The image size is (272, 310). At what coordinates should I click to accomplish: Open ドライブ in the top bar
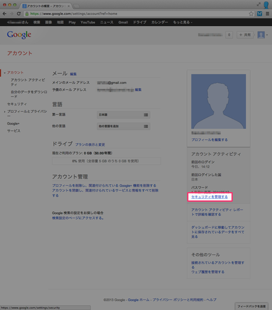(x=139, y=22)
